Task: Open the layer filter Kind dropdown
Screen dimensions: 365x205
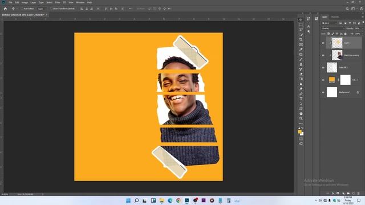Action: point(329,23)
